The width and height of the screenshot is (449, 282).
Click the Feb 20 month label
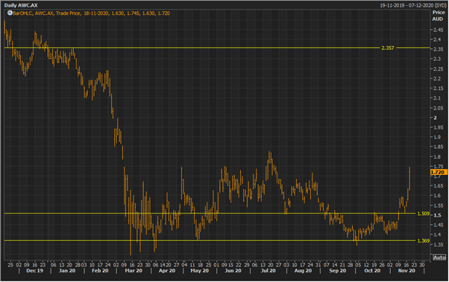point(100,271)
